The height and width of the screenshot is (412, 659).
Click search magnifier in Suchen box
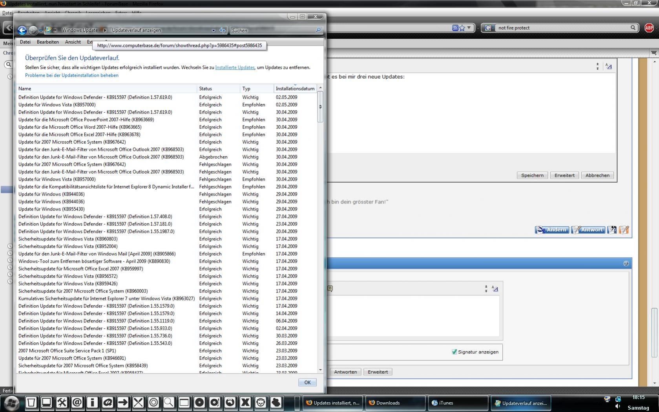(x=318, y=30)
